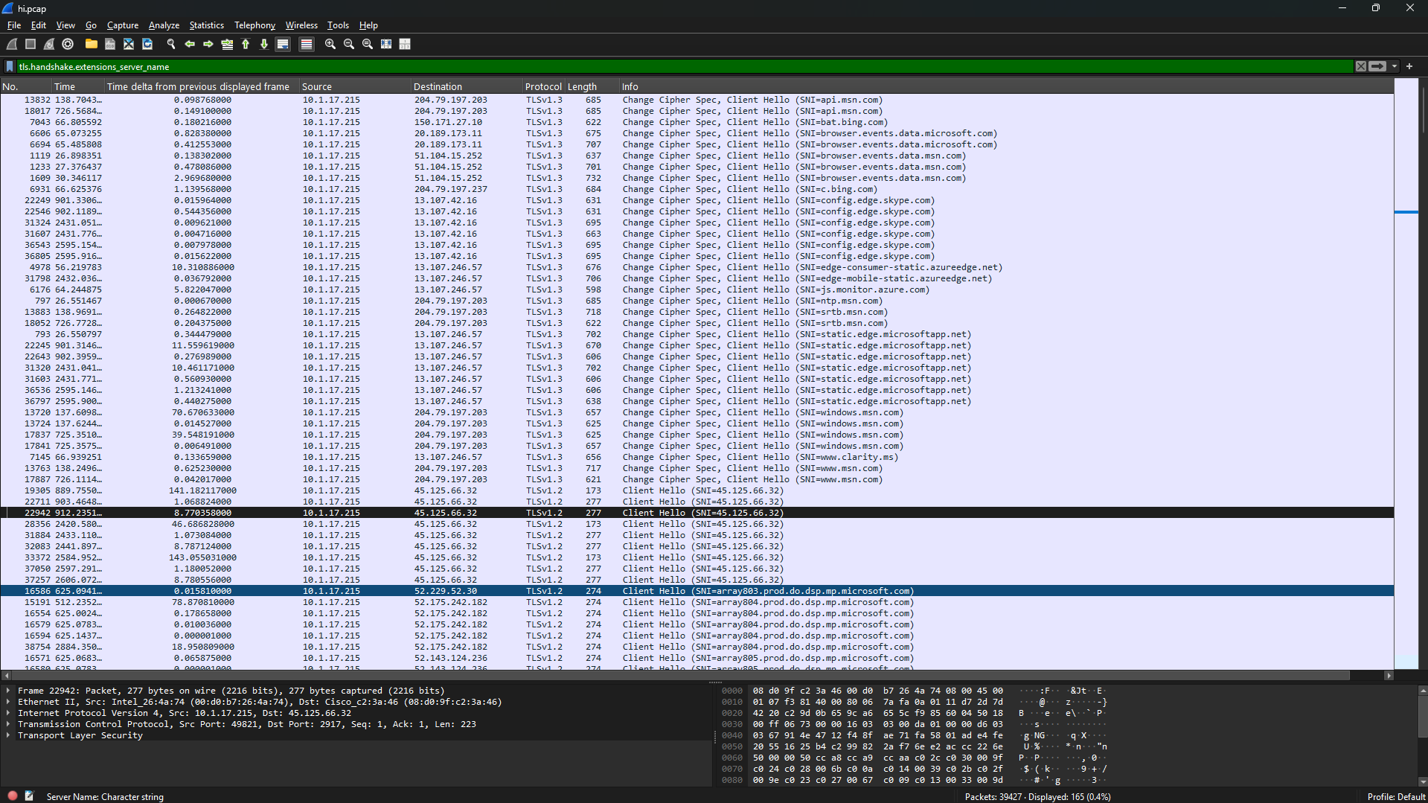
Task: Go forward in packet history
Action: (208, 45)
